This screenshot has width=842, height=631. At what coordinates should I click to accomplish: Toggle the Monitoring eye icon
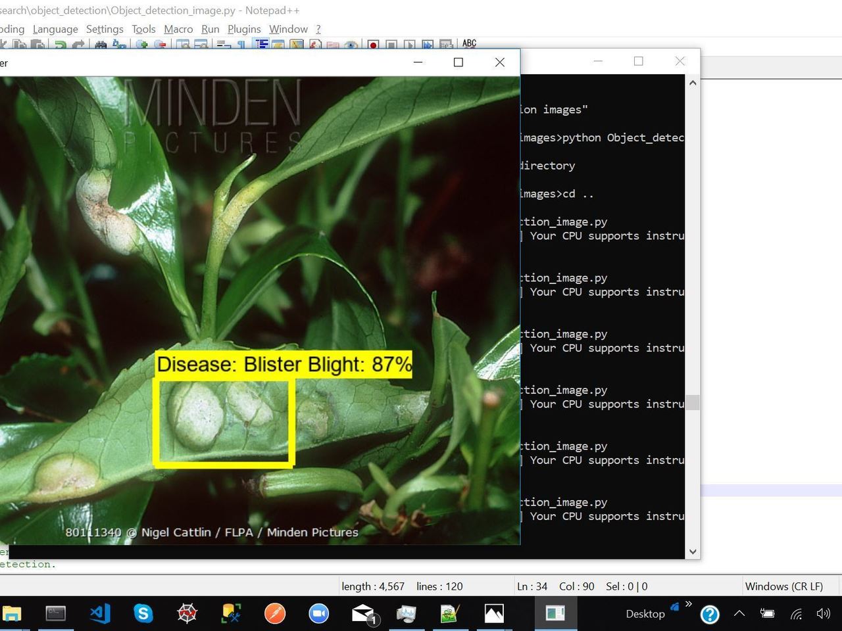click(351, 45)
